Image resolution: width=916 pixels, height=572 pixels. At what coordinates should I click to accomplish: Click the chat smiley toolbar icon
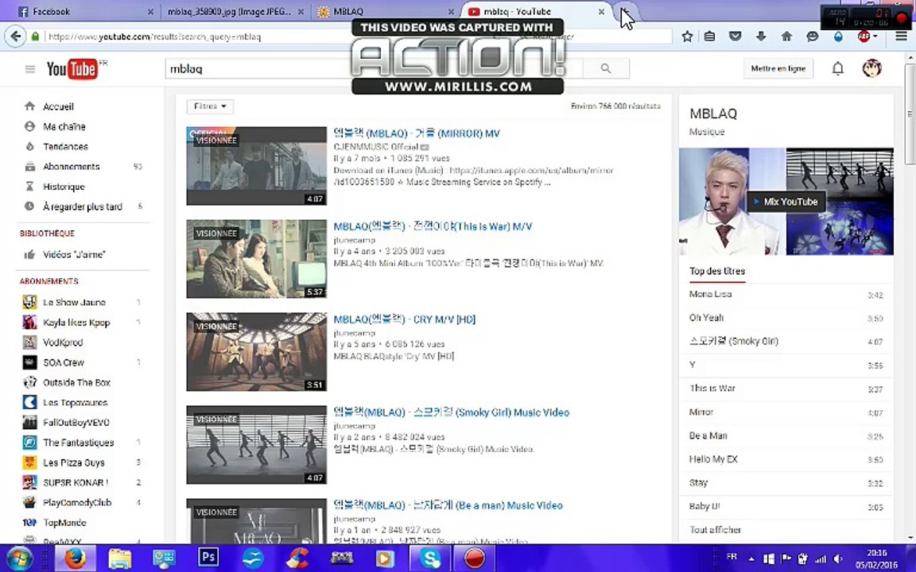pos(812,37)
